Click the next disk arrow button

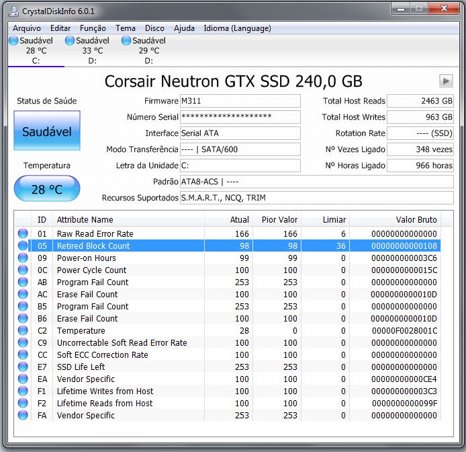click(446, 81)
